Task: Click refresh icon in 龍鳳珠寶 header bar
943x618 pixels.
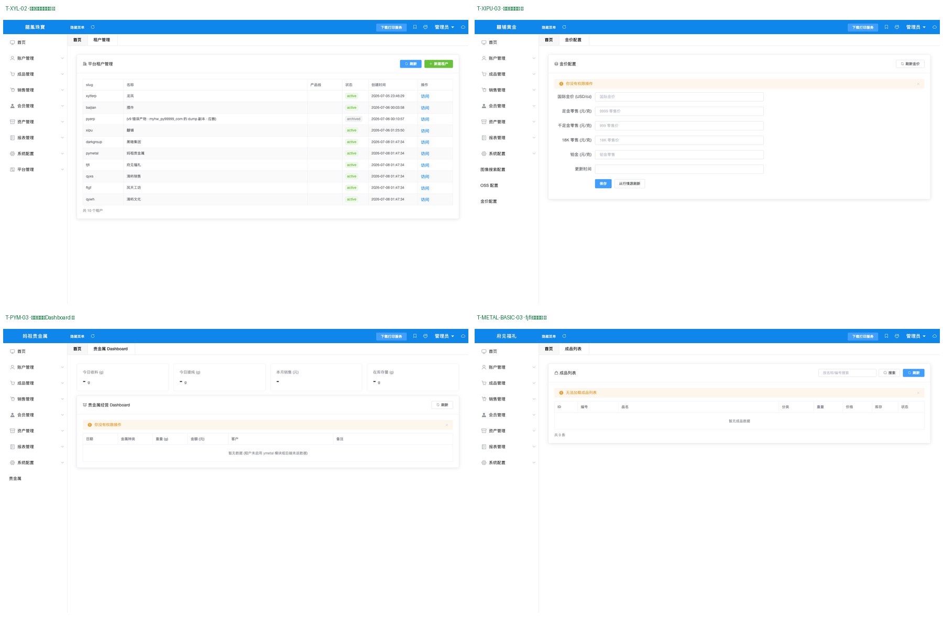Action: (x=93, y=27)
